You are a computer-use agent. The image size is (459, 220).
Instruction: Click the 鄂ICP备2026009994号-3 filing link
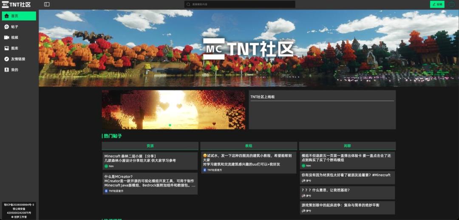click(19, 205)
